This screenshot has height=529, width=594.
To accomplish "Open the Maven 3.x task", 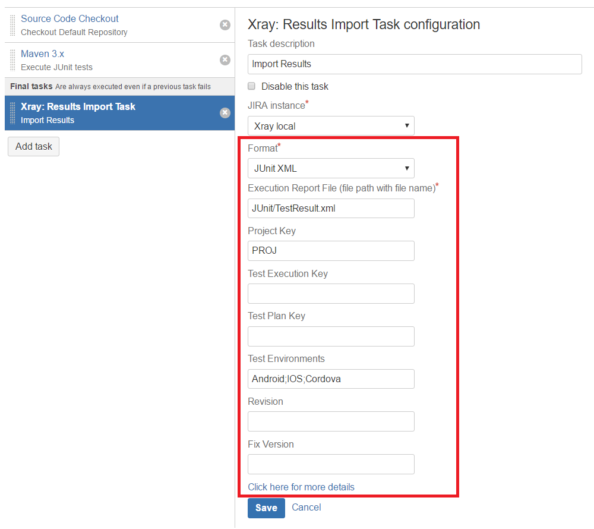I will 42,54.
